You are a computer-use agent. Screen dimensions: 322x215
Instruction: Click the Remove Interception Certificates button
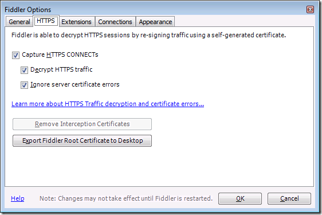(x=82, y=124)
